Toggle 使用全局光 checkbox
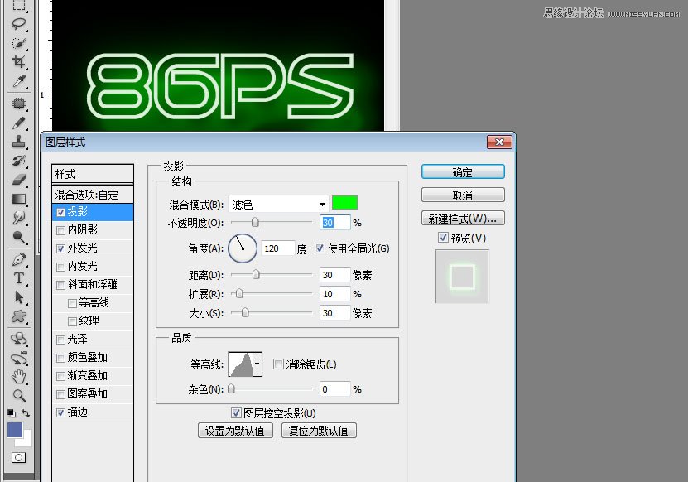This screenshot has width=688, height=482. (x=320, y=248)
